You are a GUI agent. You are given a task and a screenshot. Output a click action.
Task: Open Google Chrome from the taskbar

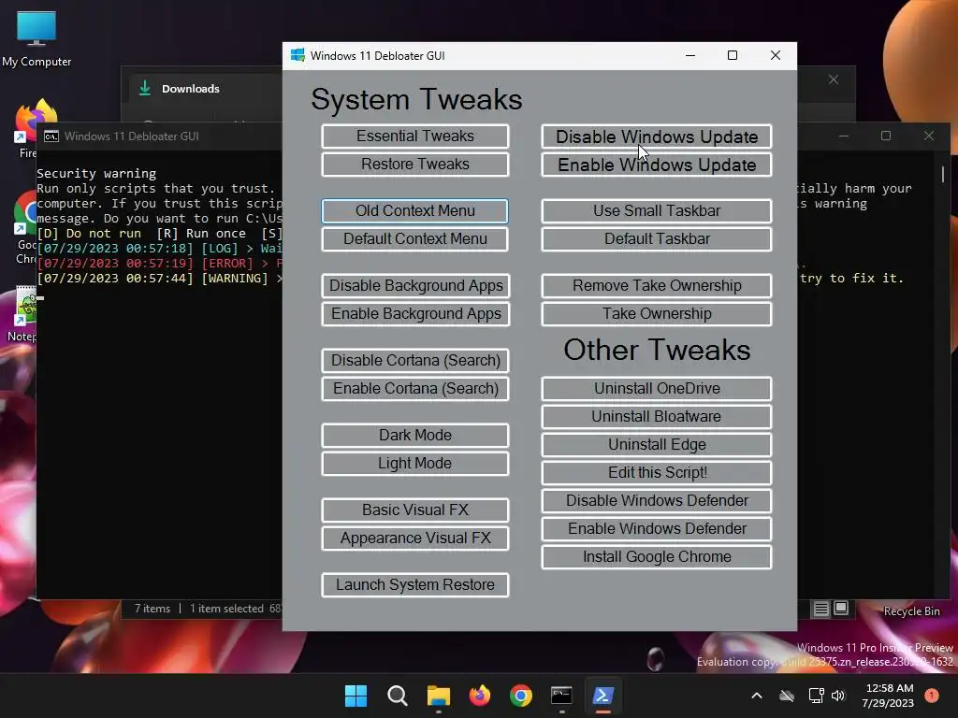click(520, 696)
